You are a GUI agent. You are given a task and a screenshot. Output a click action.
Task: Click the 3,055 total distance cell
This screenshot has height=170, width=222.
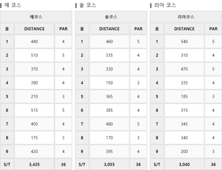[109, 164]
